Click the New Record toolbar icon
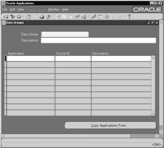164x148 pixels. point(6,17)
